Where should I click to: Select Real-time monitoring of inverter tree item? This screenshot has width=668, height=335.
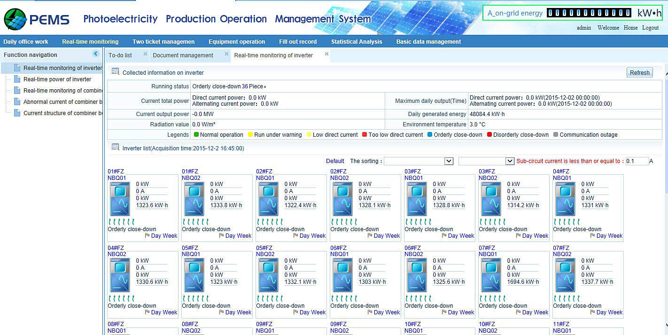(62, 68)
